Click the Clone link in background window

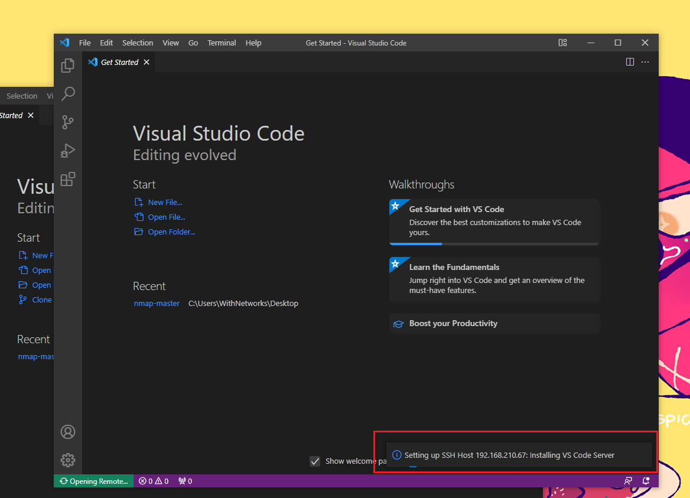(x=42, y=300)
